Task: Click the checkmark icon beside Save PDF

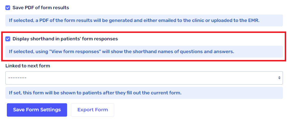Action: click(8, 8)
